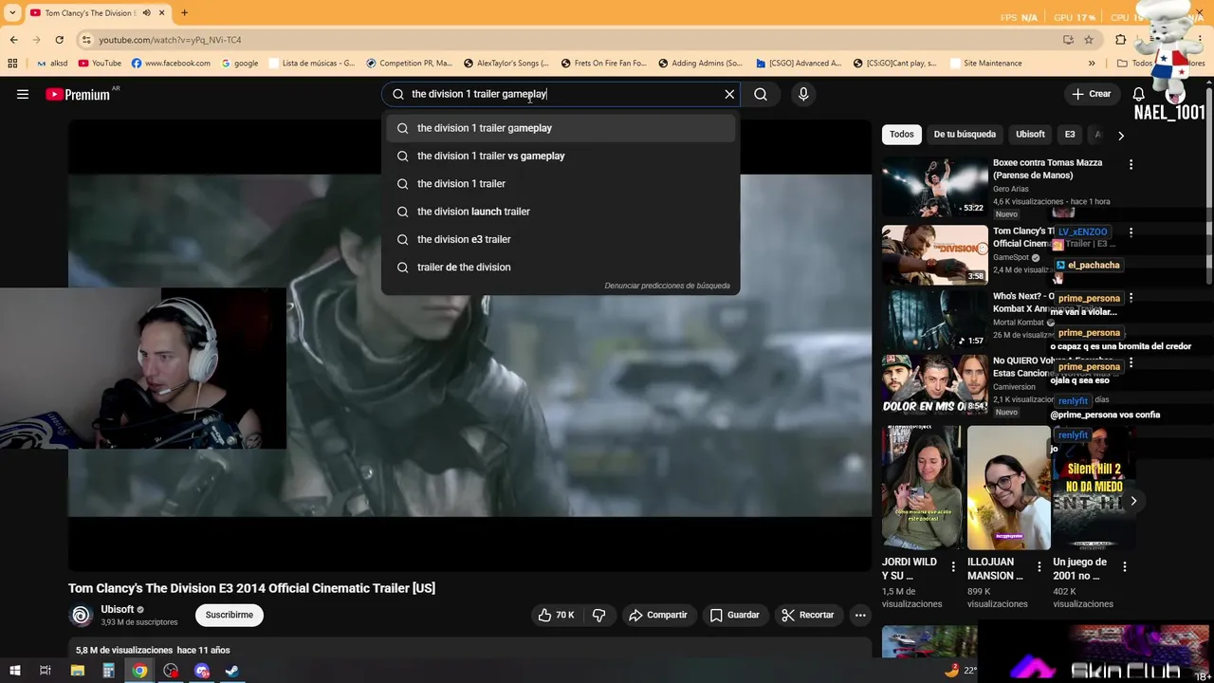Image resolution: width=1214 pixels, height=683 pixels.
Task: Open the install app icon in address bar
Action: pos(1068,40)
